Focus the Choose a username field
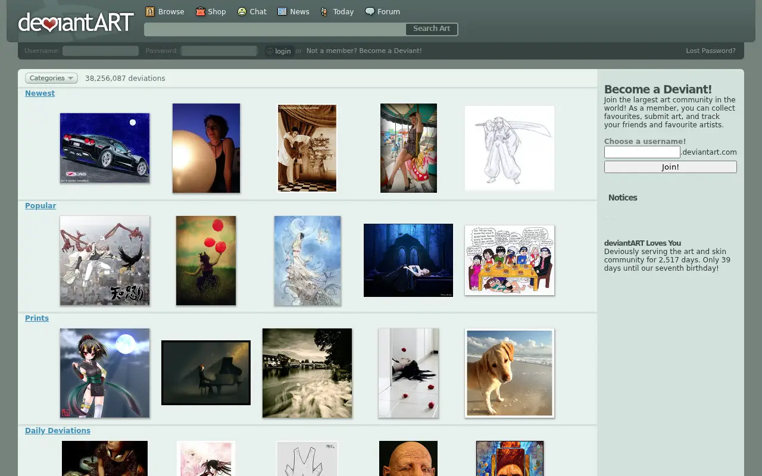 [642, 152]
